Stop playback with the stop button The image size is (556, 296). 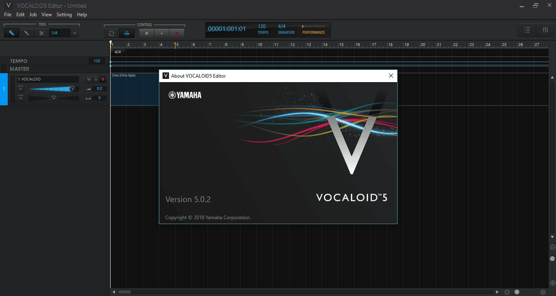click(147, 33)
